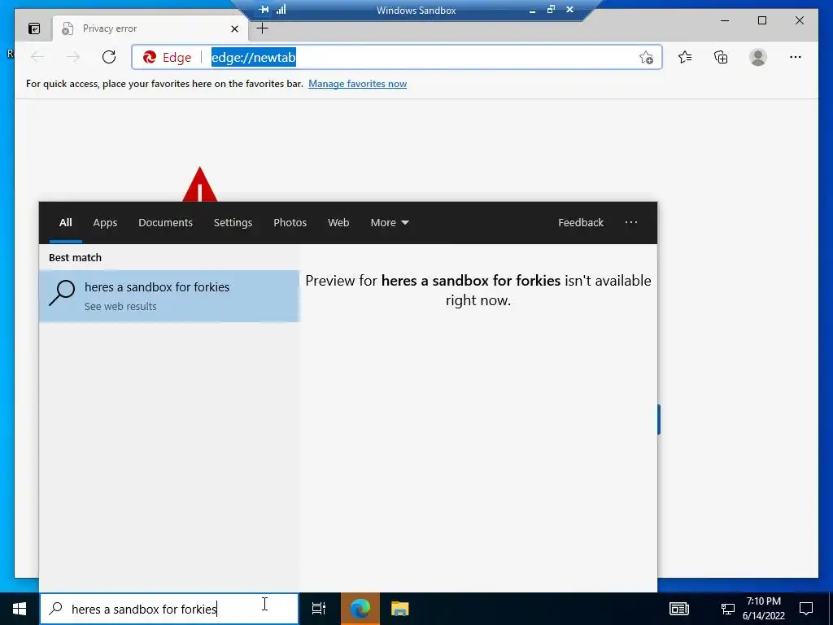833x625 pixels.
Task: Expand the More filters dropdown
Action: [390, 223]
